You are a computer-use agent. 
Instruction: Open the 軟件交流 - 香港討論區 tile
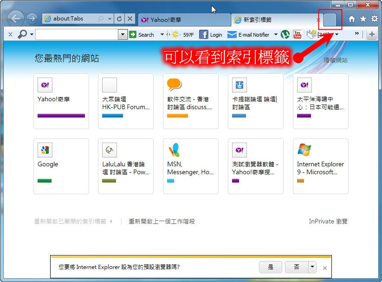pyautogui.click(x=191, y=101)
